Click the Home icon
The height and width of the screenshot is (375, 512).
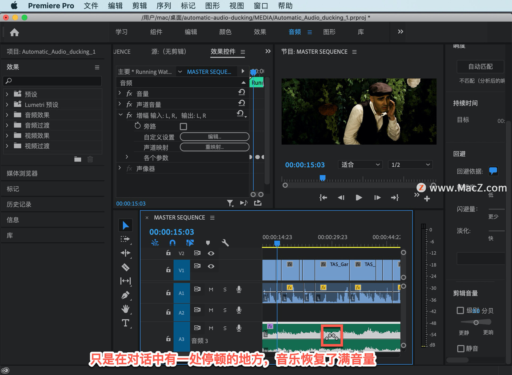[14, 32]
